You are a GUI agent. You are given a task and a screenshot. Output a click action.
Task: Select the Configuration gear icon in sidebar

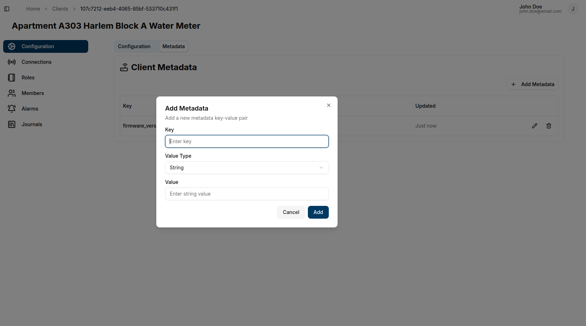pos(12,46)
